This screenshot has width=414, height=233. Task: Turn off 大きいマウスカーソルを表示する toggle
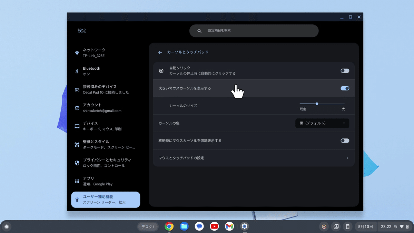pyautogui.click(x=345, y=88)
